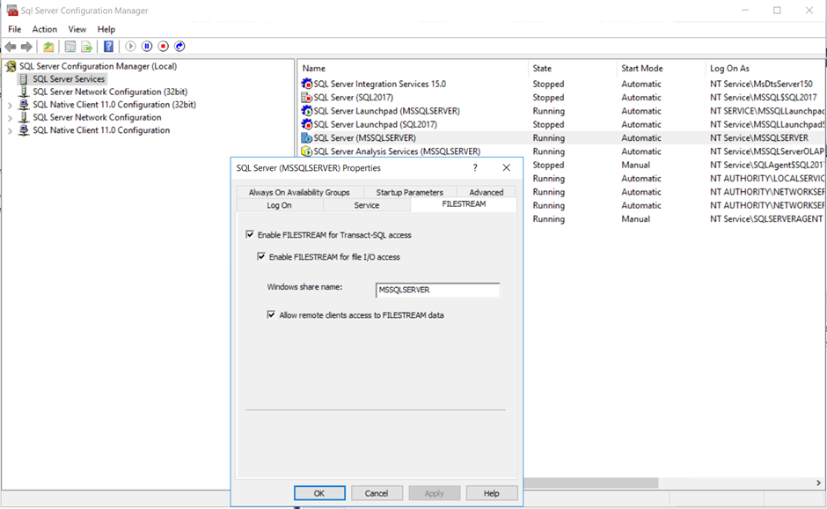Click the Apply button in the dialog
827x509 pixels.
click(434, 493)
